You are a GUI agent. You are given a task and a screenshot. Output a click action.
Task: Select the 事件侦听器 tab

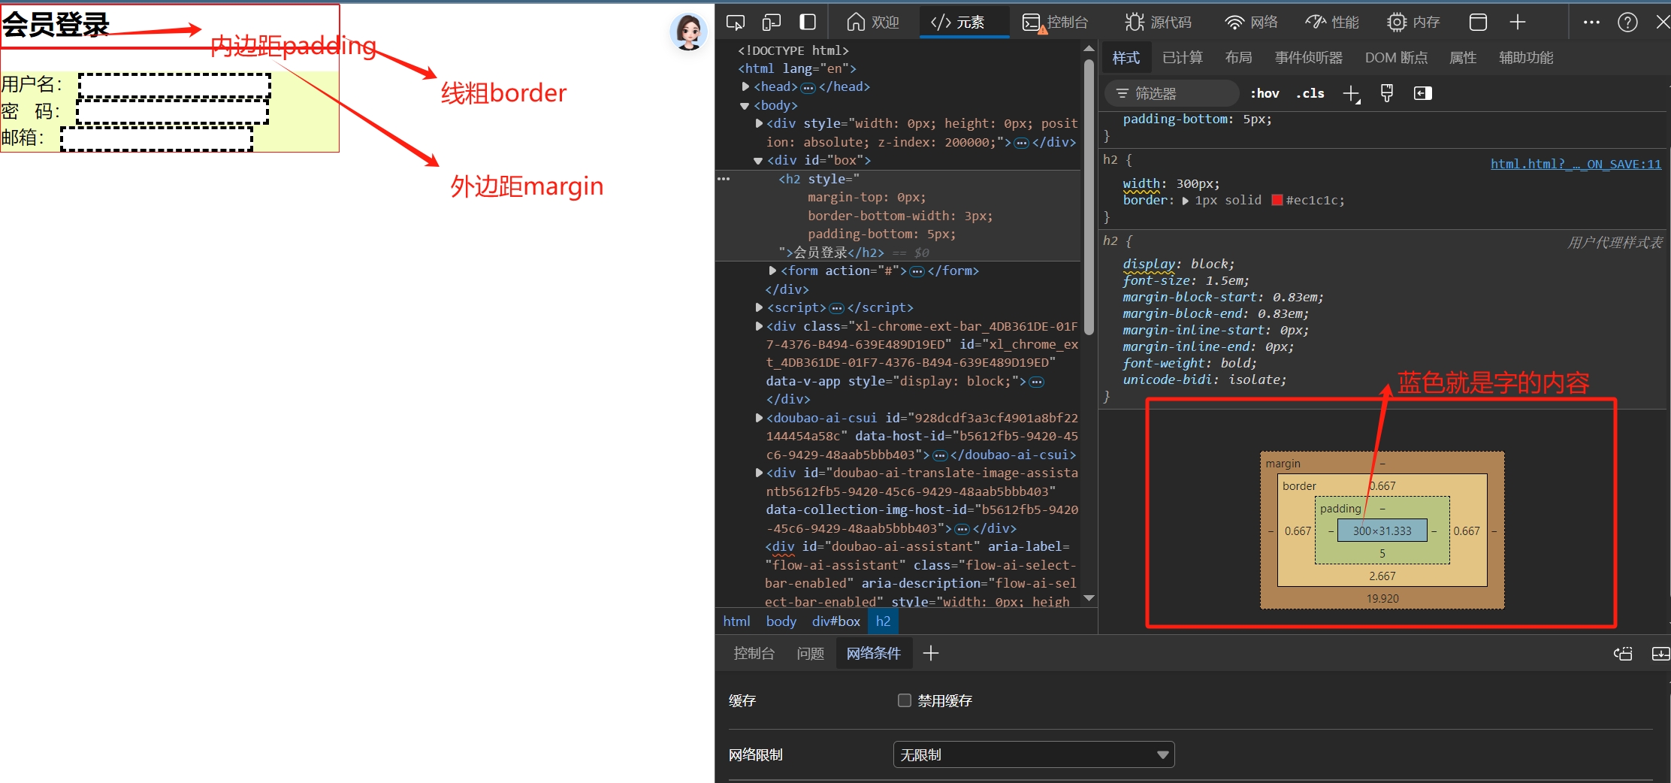click(x=1309, y=58)
